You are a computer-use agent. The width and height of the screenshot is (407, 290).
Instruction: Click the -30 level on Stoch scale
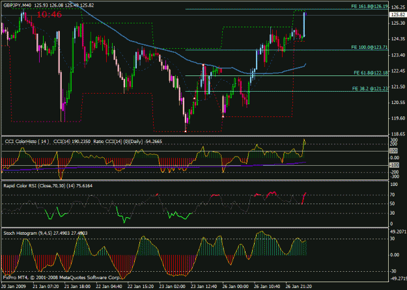[x=393, y=271]
